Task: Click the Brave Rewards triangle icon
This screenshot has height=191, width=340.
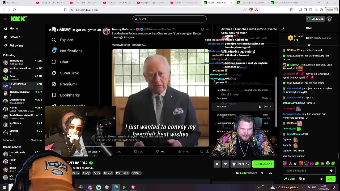Action: [257, 10]
